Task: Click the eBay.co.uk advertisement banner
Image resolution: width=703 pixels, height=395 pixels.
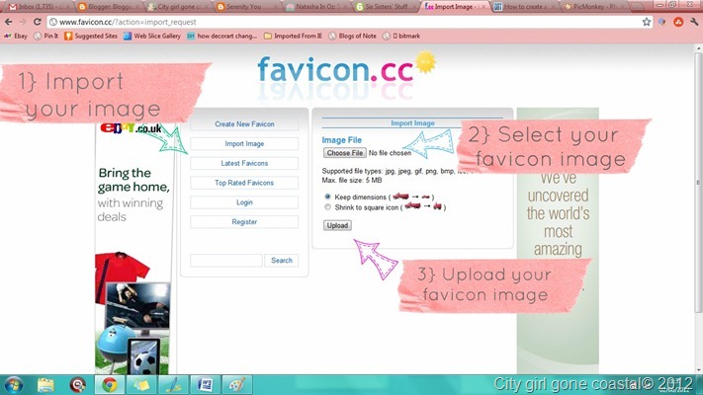Action: pos(134,249)
